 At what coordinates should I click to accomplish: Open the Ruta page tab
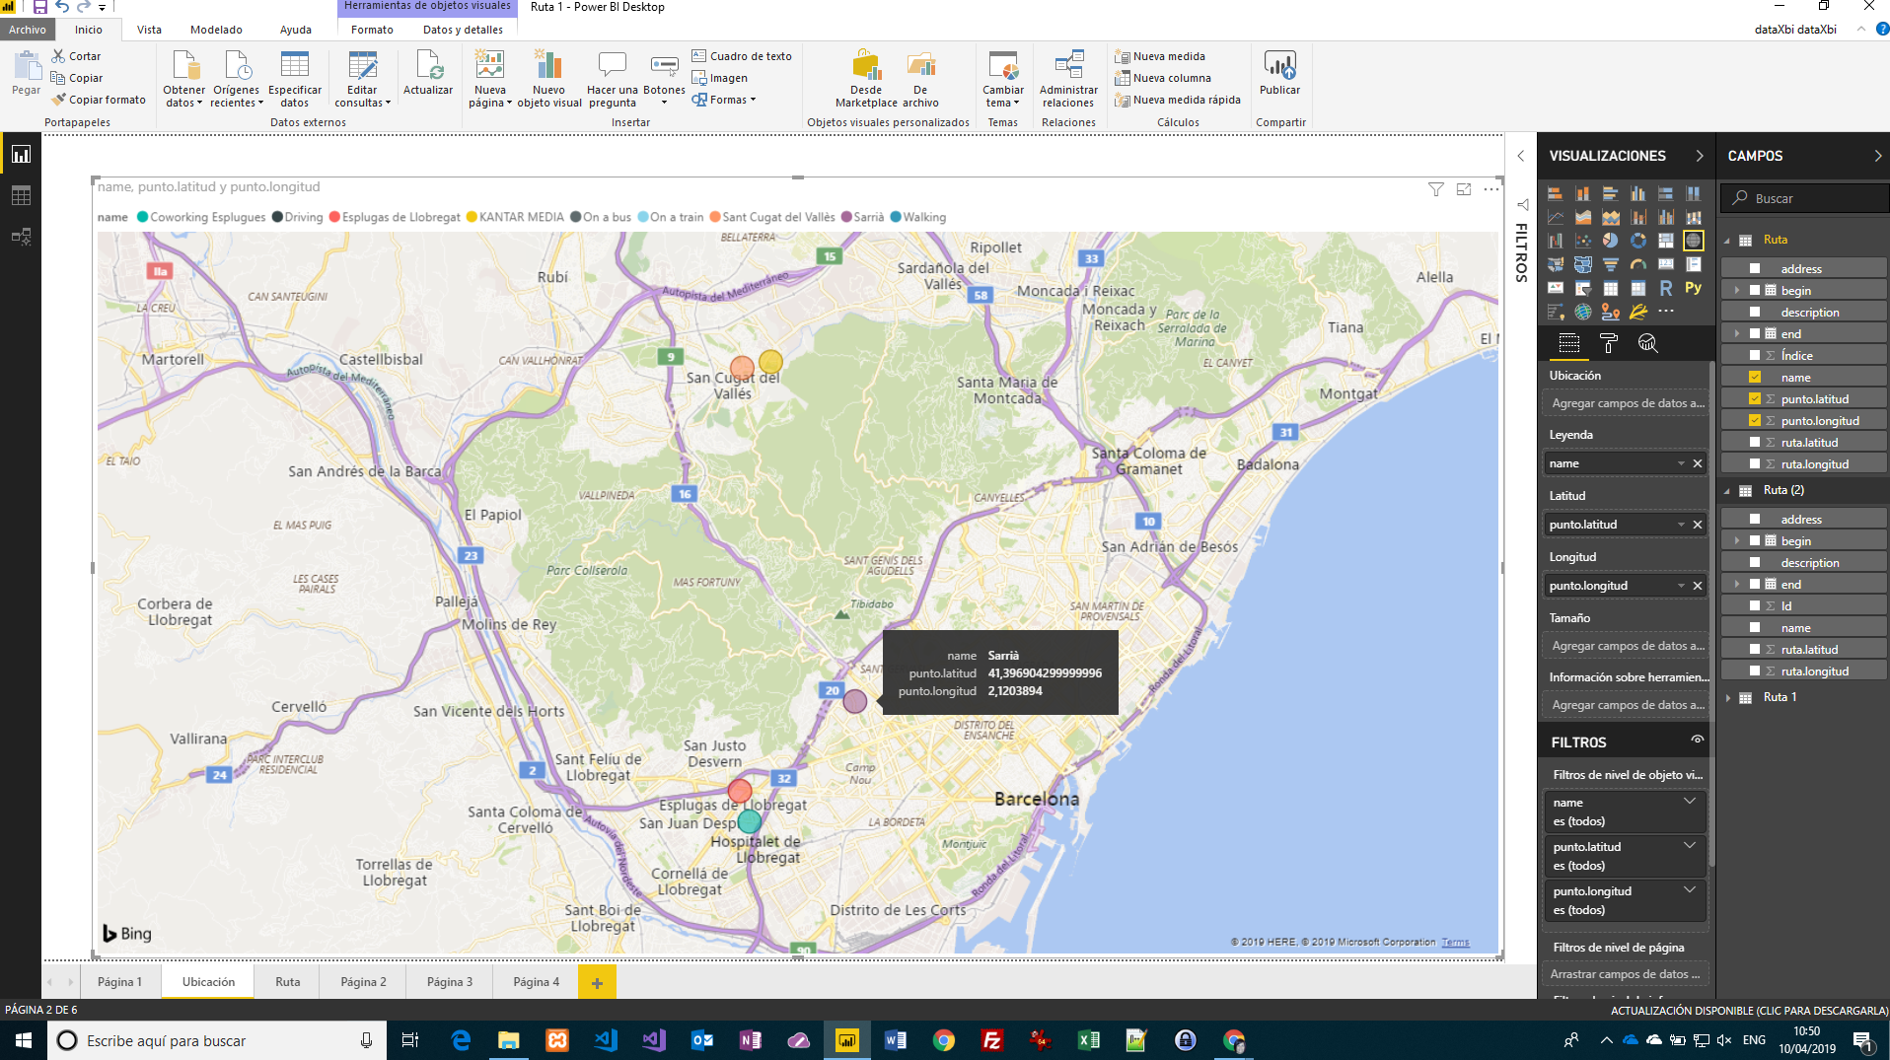(x=287, y=981)
